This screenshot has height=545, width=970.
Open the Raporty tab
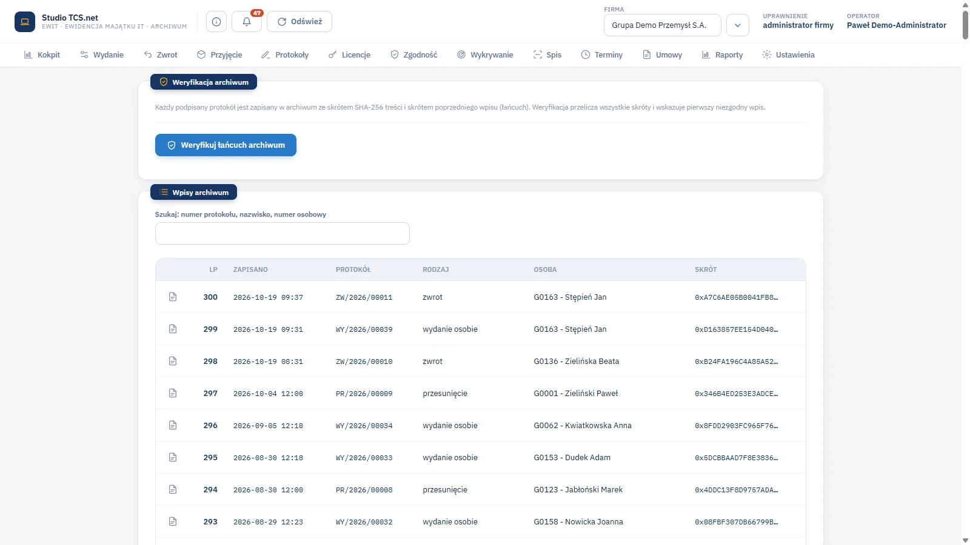tap(722, 54)
